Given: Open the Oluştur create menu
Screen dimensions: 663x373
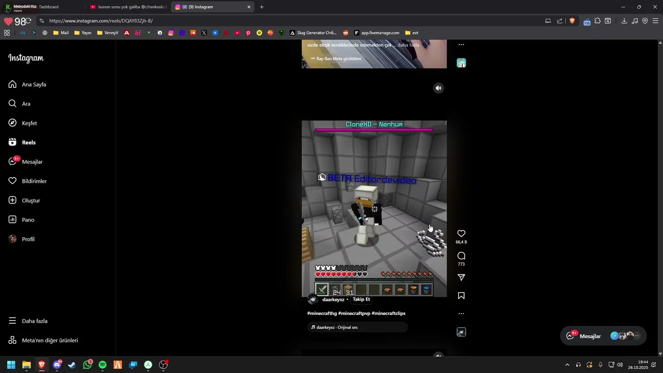Looking at the screenshot, I should click(x=24, y=200).
